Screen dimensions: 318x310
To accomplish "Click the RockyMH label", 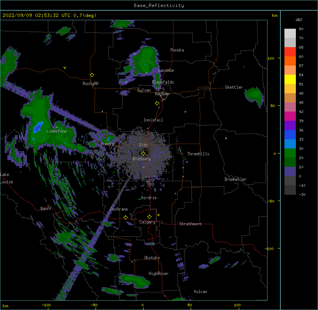I will click(90, 84).
